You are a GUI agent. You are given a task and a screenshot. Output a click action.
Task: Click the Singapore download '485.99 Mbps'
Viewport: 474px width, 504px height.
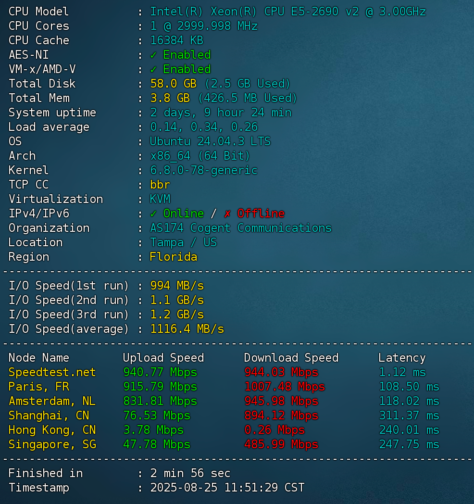point(281,444)
